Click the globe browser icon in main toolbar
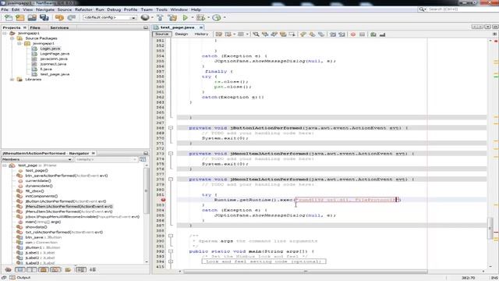 pyautogui.click(x=145, y=18)
